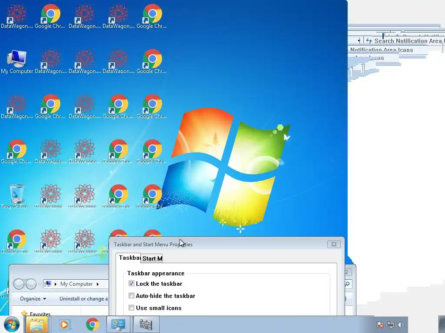Click the My Computer breadcrumb segment

[76, 284]
